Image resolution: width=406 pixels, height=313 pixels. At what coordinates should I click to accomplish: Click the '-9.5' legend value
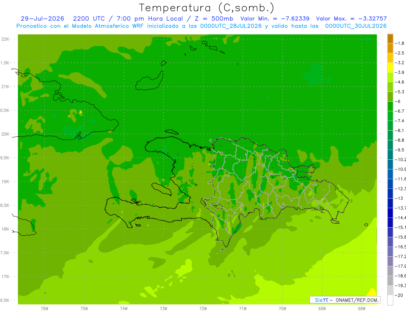point(400,150)
